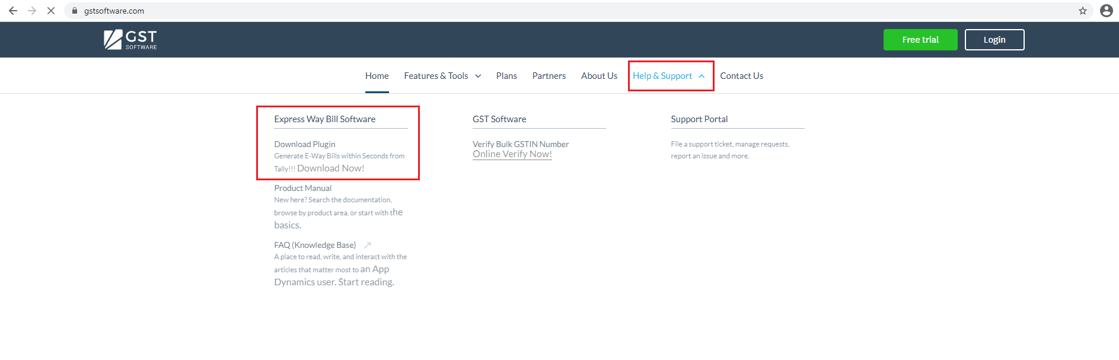Click the Download Now! text
Screen dimensions: 1119x360
pyautogui.click(x=331, y=168)
